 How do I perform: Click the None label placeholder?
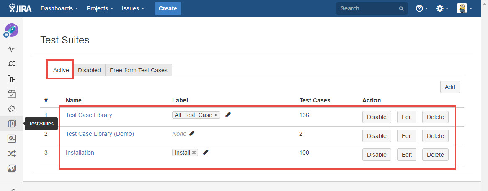click(x=179, y=134)
